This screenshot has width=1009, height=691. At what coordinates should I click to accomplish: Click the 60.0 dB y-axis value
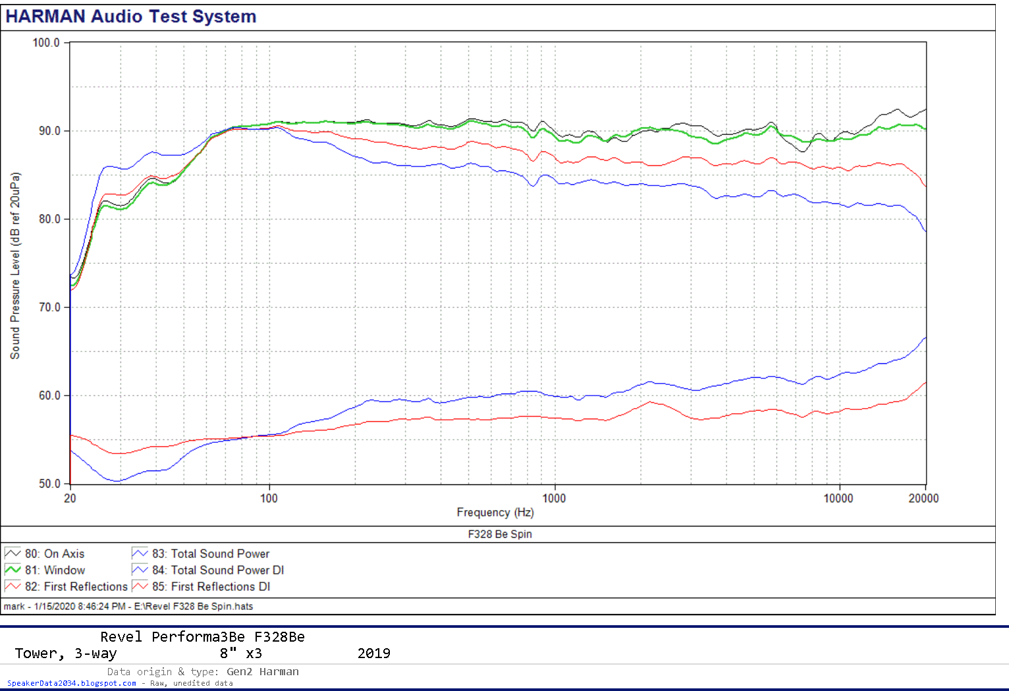(49, 396)
